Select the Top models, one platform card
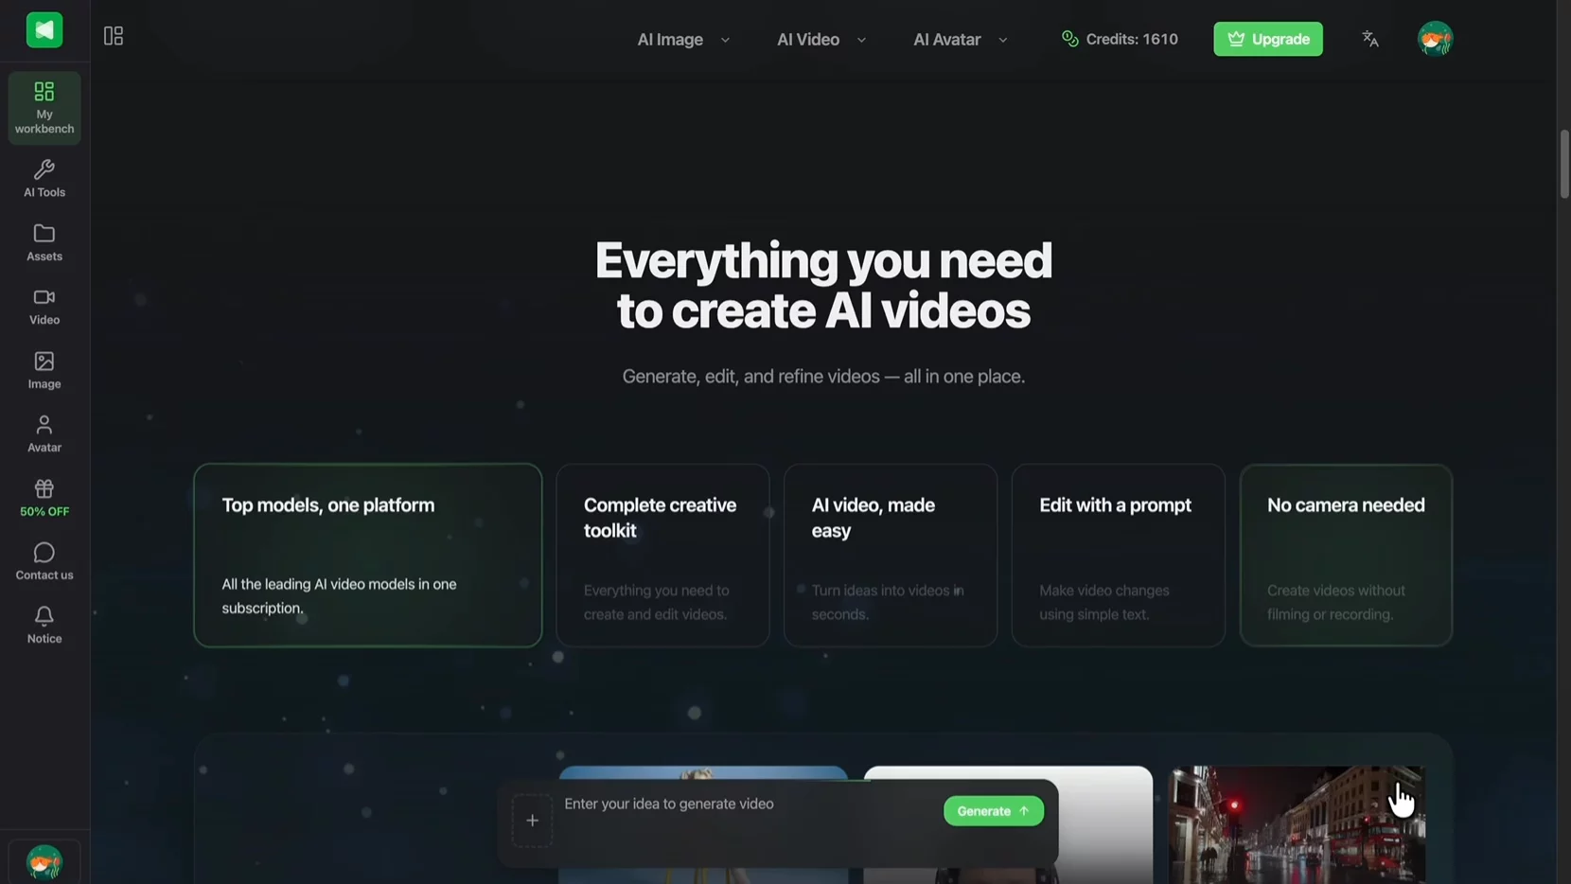 tap(368, 556)
